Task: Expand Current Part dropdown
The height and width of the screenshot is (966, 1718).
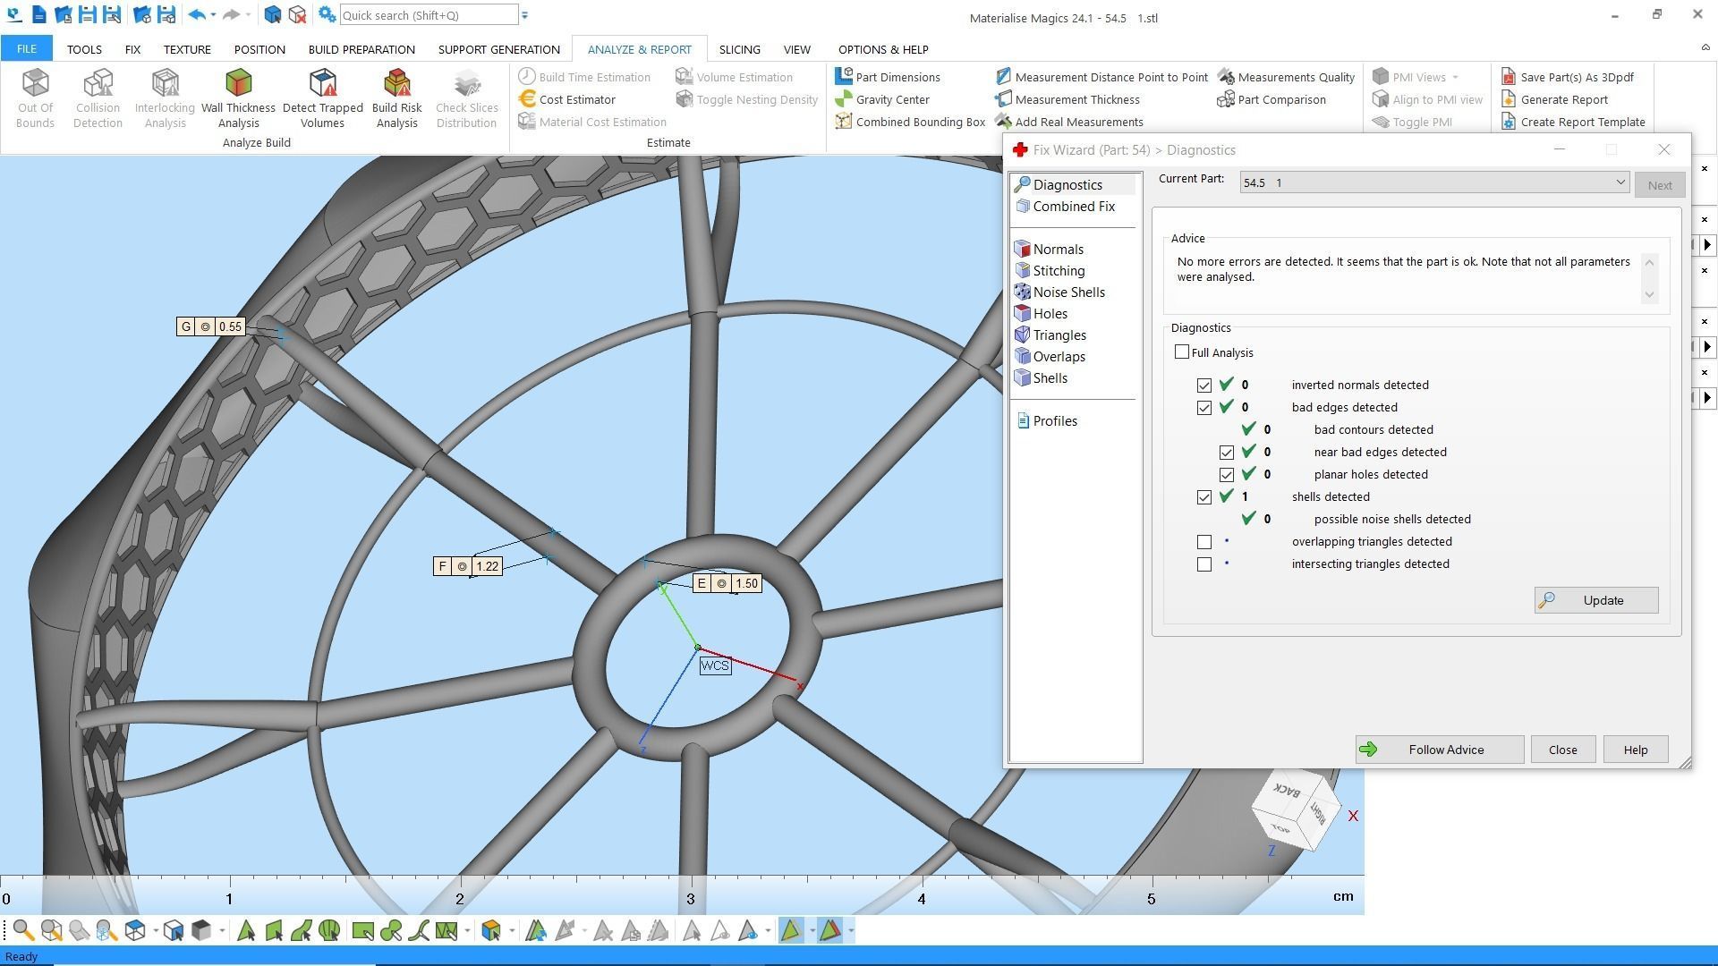Action: pyautogui.click(x=1620, y=182)
